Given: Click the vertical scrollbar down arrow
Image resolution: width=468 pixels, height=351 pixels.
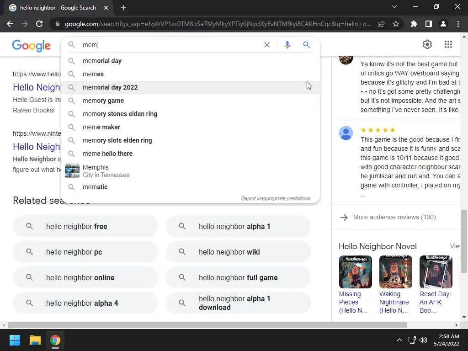Looking at the screenshot, I should 464,317.
